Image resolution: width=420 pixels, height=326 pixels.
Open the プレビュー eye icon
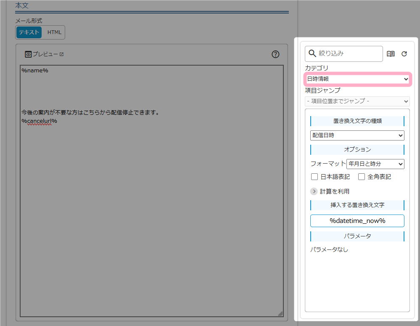pyautogui.click(x=28, y=54)
